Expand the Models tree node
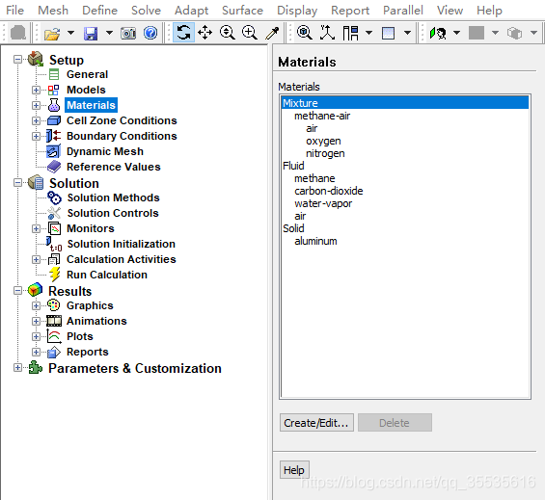The width and height of the screenshot is (545, 500). (x=36, y=90)
